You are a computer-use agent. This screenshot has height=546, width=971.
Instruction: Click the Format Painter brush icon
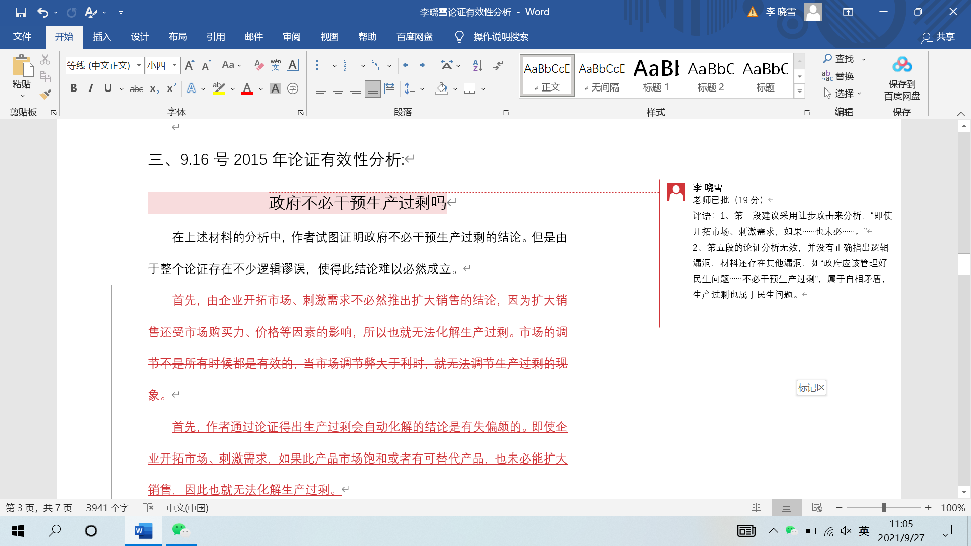coord(45,94)
